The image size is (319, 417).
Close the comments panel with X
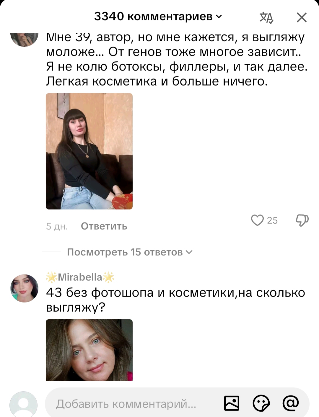point(302,17)
